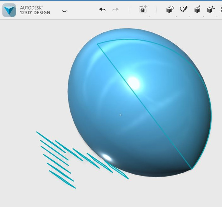
Task: Open the Sketch tool menu
Action: coord(184,9)
